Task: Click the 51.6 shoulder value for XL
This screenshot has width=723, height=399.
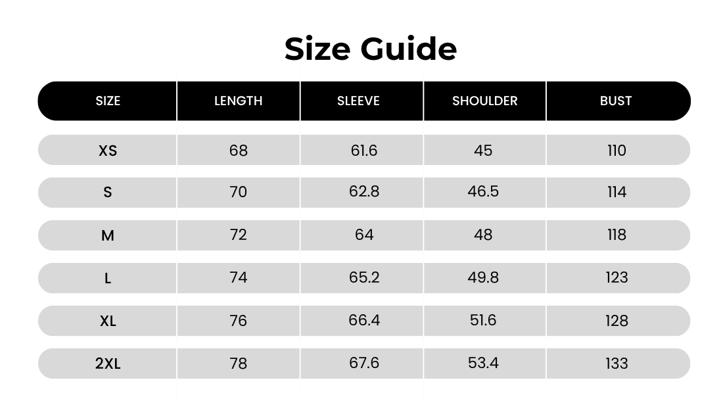Action: coord(483,320)
